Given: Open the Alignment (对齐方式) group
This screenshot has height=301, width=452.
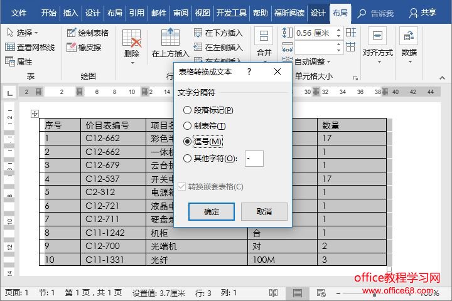Looking at the screenshot, I should click(377, 43).
